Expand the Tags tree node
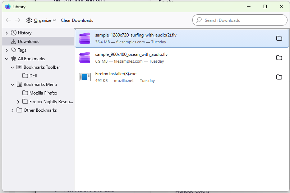Image resolution: width=290 pixels, height=193 pixels. point(7,50)
